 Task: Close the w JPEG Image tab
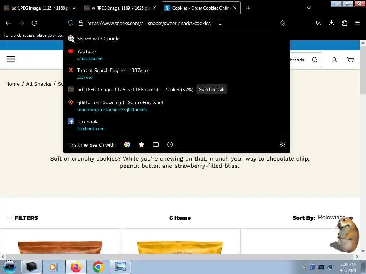pos(154,8)
